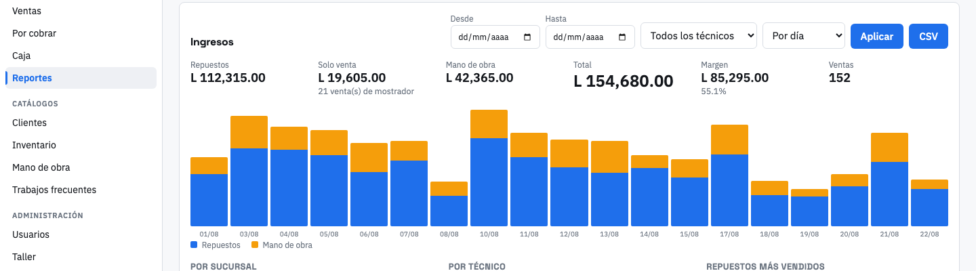Click Mano de obra amount L 42,365.00
This screenshot has width=976, height=271.
point(480,78)
